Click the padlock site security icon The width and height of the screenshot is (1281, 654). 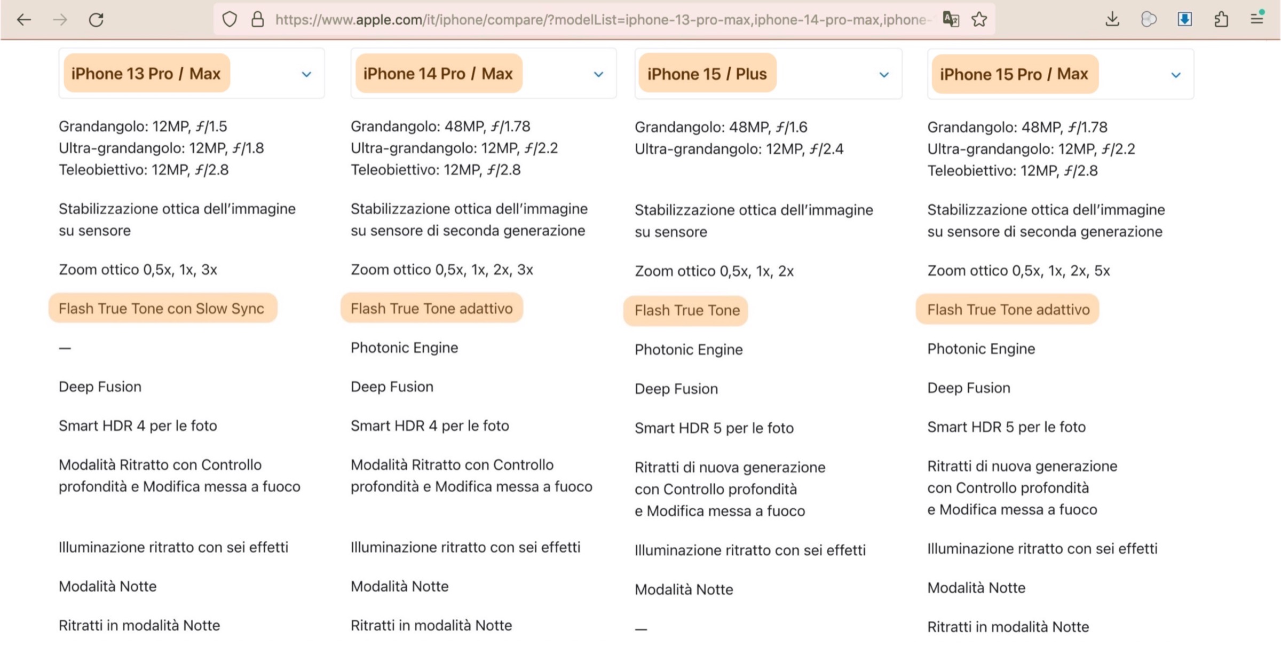[x=257, y=20]
